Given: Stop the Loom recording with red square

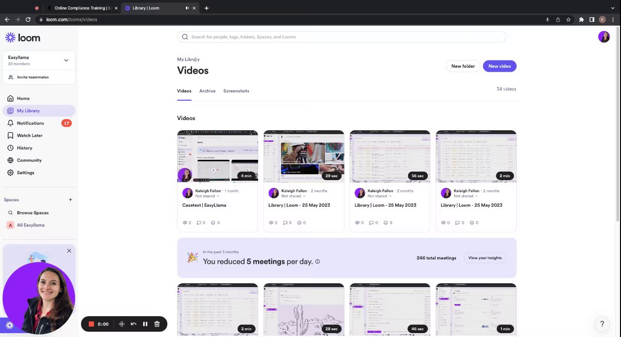Looking at the screenshot, I should pos(91,324).
